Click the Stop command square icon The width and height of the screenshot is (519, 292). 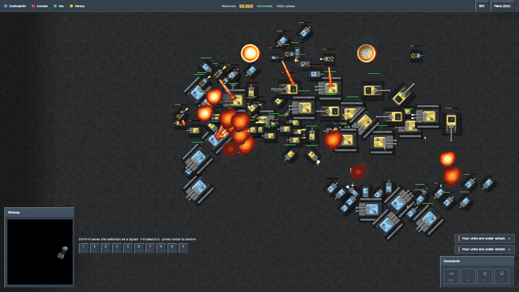[x=485, y=276]
